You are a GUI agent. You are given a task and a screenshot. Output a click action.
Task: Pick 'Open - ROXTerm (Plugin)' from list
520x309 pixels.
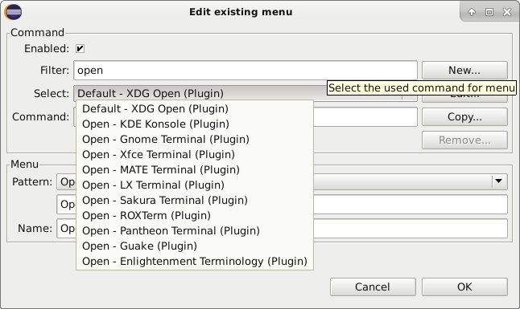195,215
